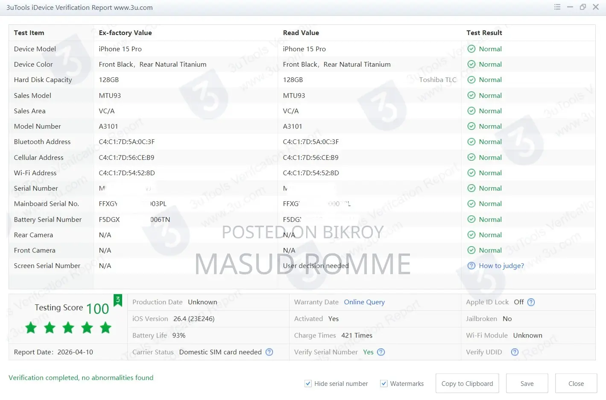The width and height of the screenshot is (606, 400).
Task: Select the read Wi-Fi address C4:C1:7D:54:52:8D
Action: coord(311,173)
